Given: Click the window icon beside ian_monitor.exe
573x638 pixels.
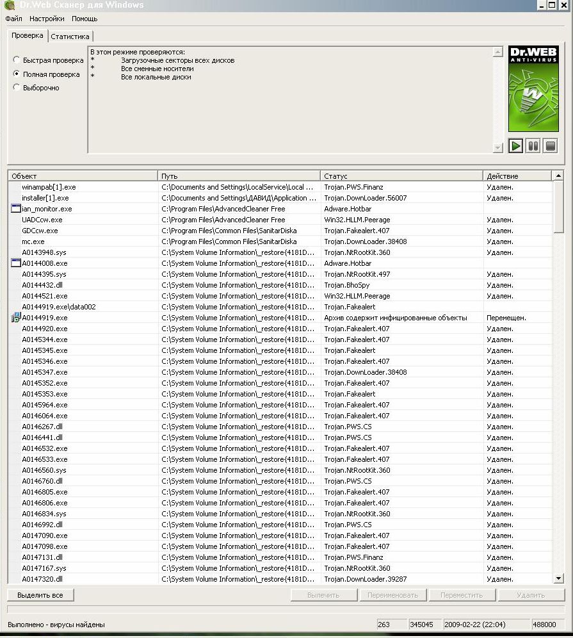Looking at the screenshot, I should pyautogui.click(x=16, y=209).
